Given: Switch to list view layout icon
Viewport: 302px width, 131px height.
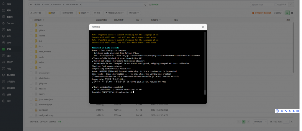Looking at the screenshot, I should click(287, 13).
